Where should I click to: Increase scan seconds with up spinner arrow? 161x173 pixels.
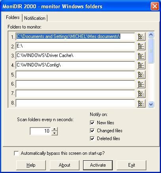(55, 129)
